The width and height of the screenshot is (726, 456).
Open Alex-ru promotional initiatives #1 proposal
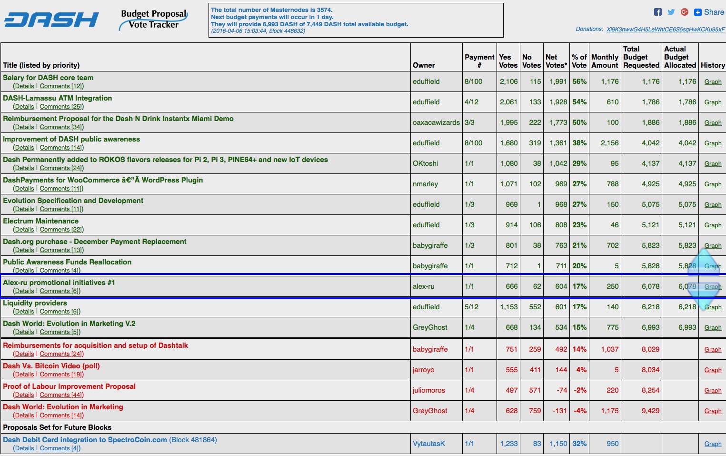[x=59, y=283]
